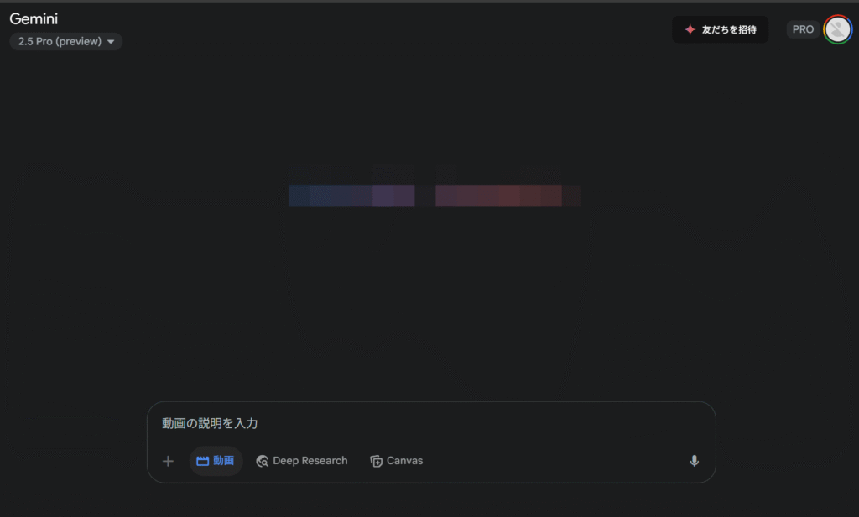Open the 2.5 Pro (preview) model dropdown

65,42
